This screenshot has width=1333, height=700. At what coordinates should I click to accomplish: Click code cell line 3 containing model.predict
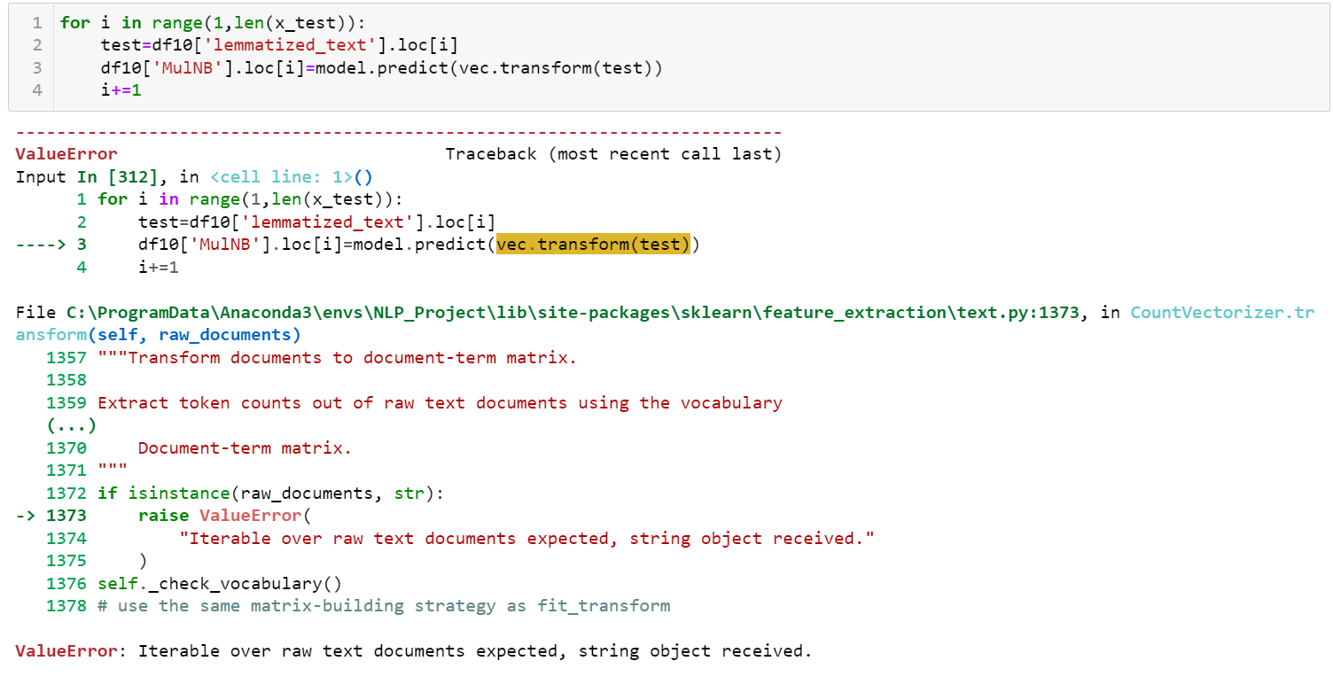(381, 67)
